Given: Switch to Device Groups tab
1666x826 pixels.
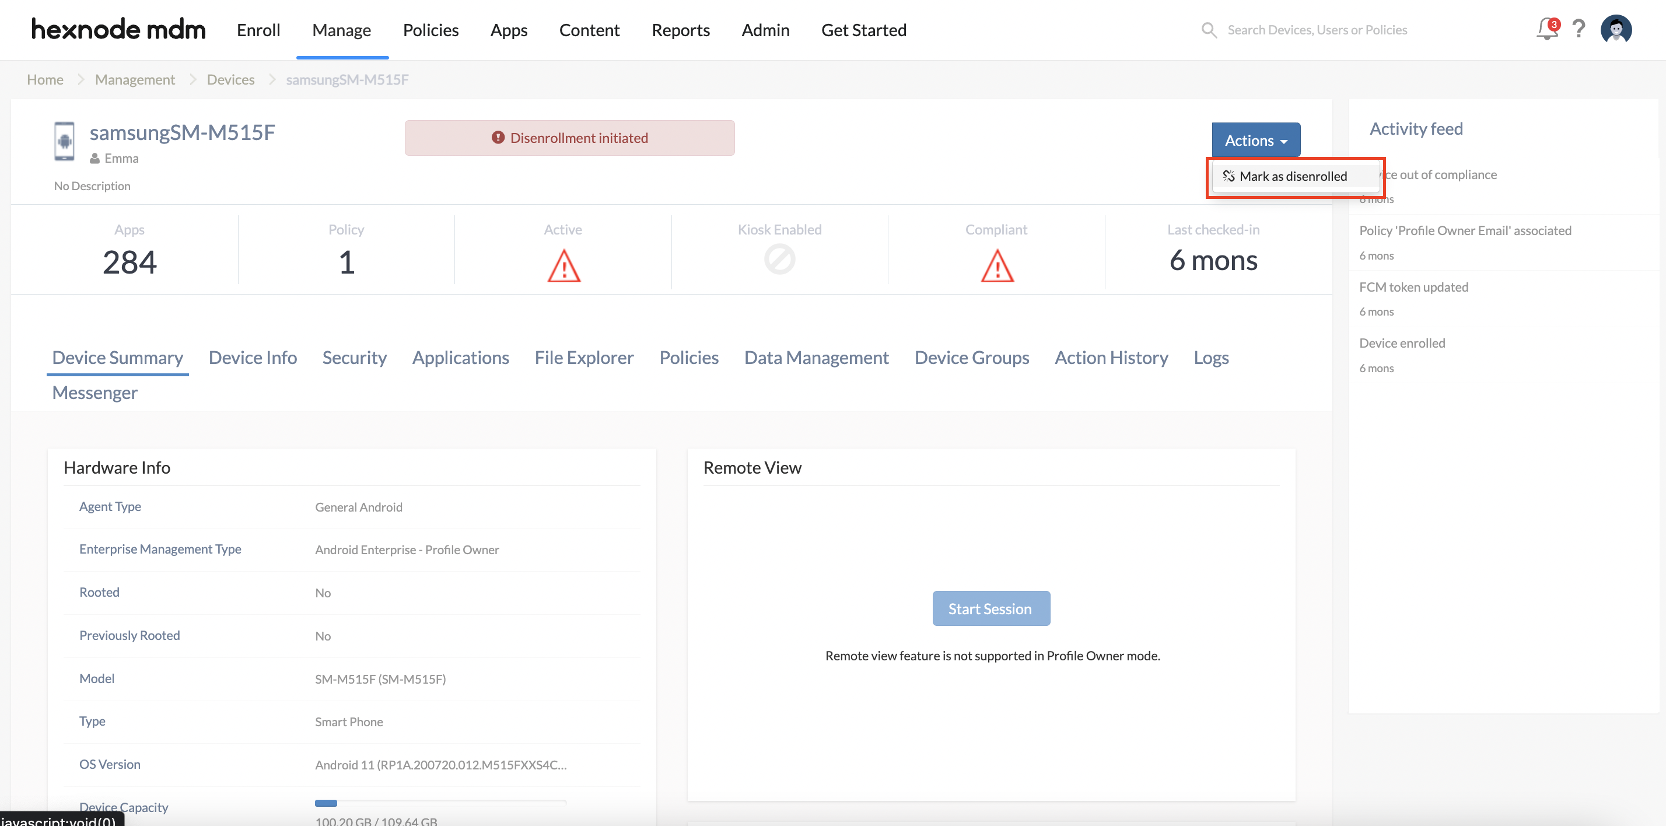Looking at the screenshot, I should [971, 358].
